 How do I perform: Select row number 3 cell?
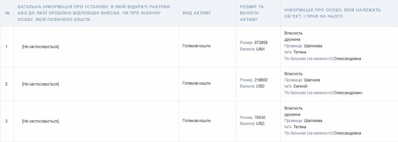tap(6, 121)
